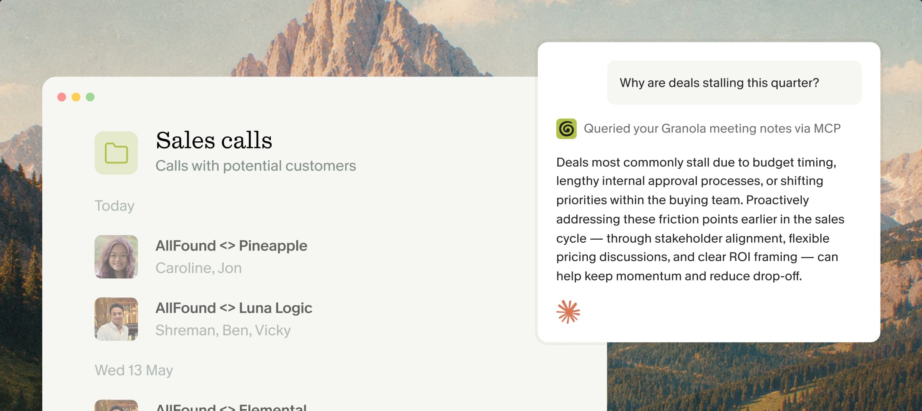The width and height of the screenshot is (922, 411).
Task: Click the Sales calls folder icon
Action: click(x=116, y=153)
